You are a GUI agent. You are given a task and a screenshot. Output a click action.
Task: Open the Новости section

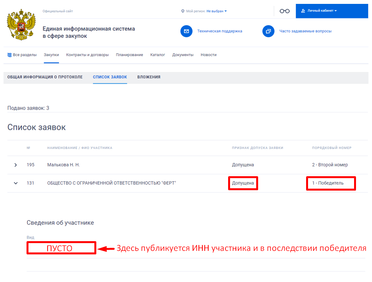[x=209, y=55]
